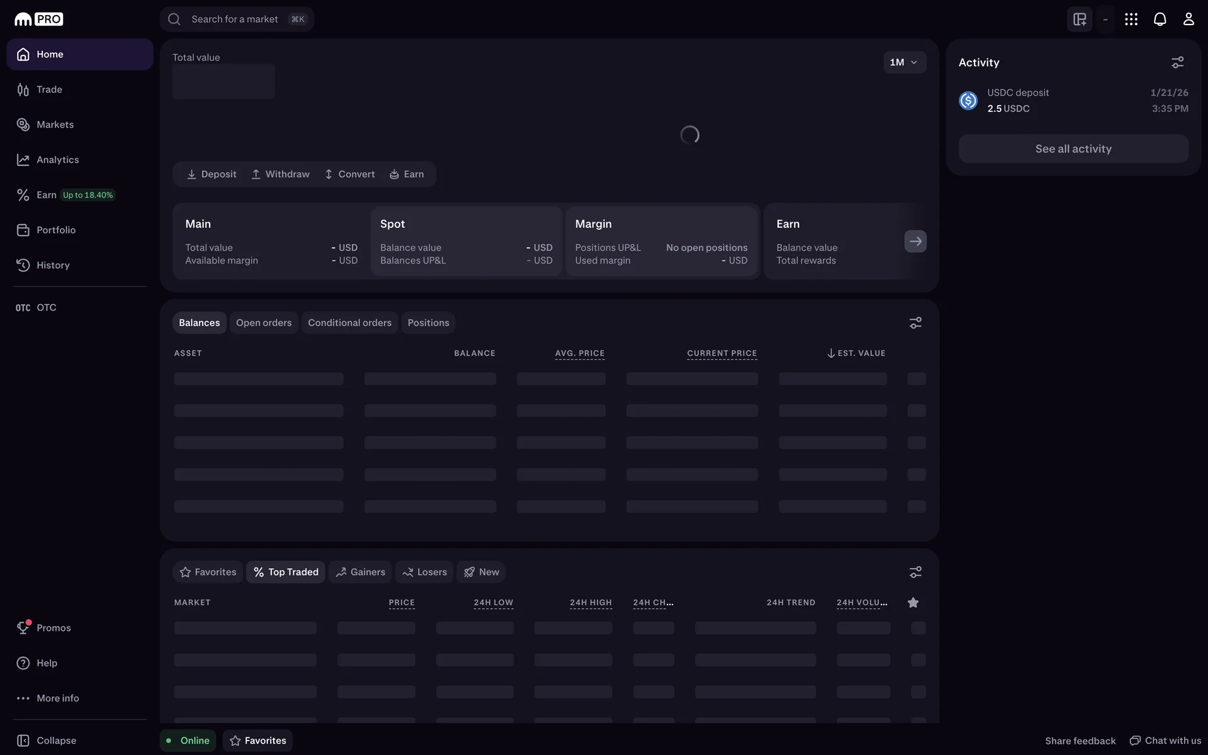Open Activity filter settings icon
The image size is (1208, 755).
tap(1177, 62)
